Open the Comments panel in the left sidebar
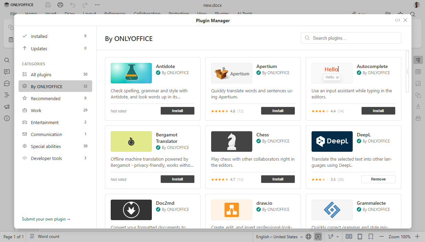This screenshot has height=242, width=425. tap(7, 72)
